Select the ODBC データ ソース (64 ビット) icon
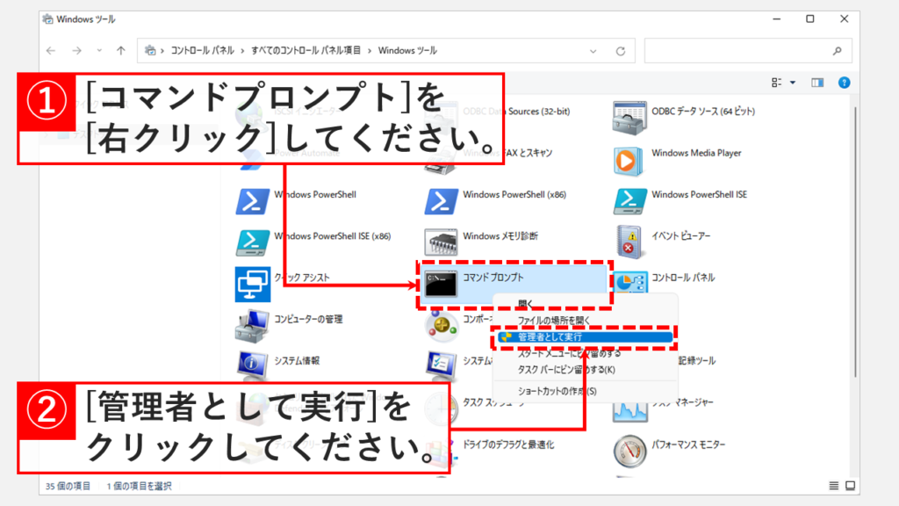 click(x=629, y=119)
